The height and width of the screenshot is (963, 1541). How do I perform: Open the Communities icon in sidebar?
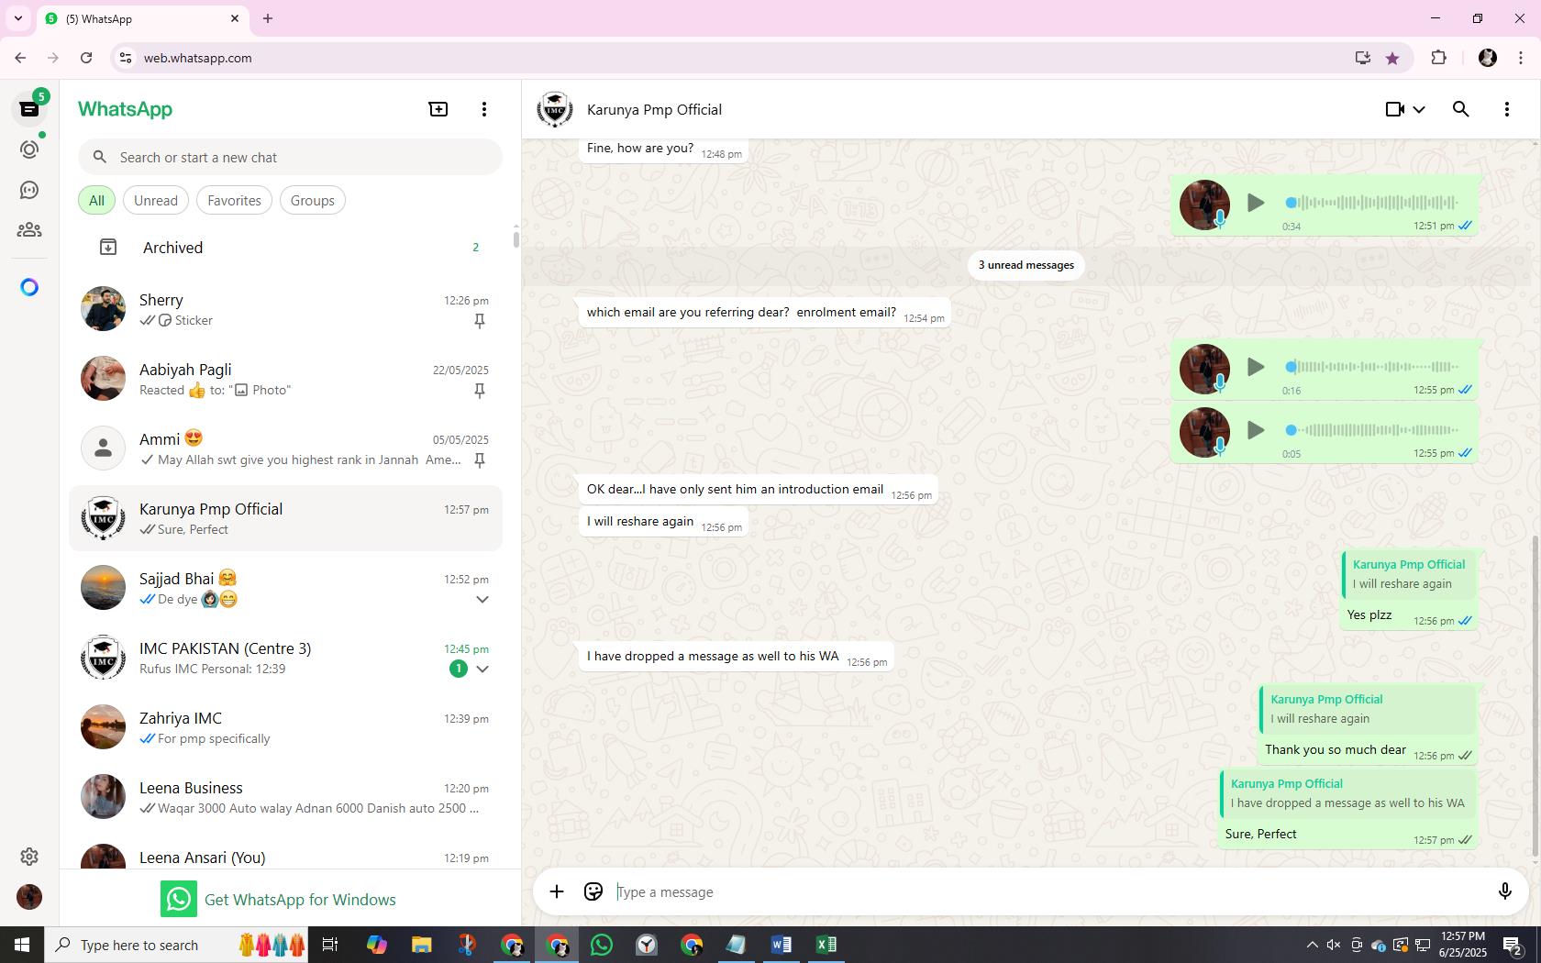point(29,230)
